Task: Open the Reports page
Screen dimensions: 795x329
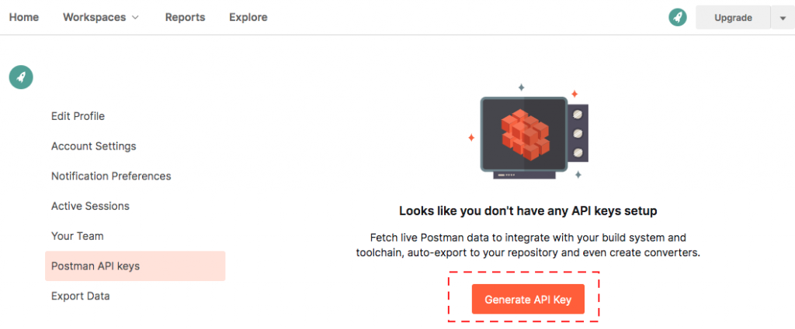Action: (185, 17)
